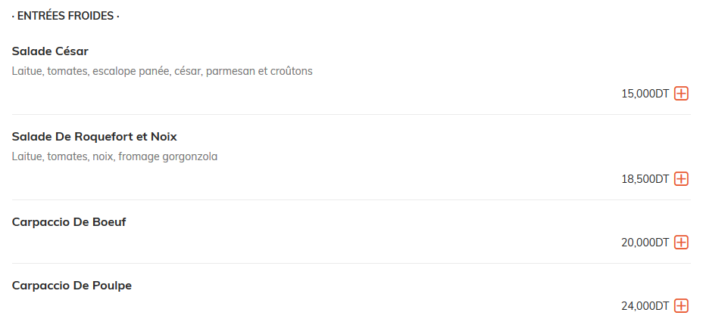Click the word "gorgonzola" in the description
The height and width of the screenshot is (334, 706).
[190, 157]
